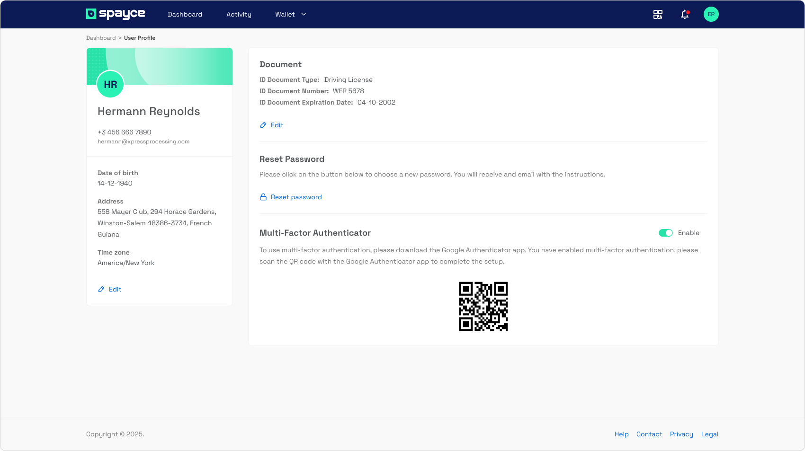The image size is (805, 451).
Task: Click the Reset password link
Action: [x=296, y=197]
